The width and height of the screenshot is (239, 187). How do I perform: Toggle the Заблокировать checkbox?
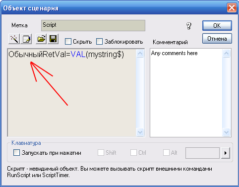pyautogui.click(x=99, y=42)
